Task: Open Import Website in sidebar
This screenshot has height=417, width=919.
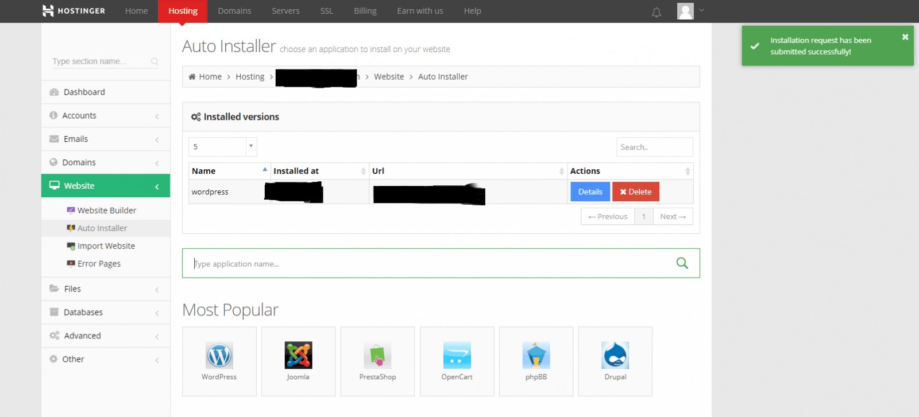Action: (x=106, y=246)
